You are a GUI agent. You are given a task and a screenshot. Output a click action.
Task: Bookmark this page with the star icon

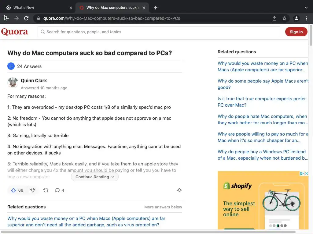pos(284,18)
